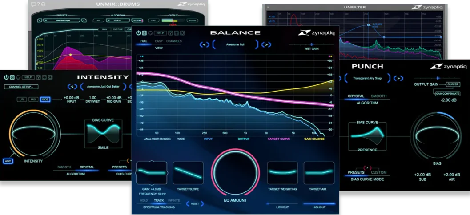Click the cross-shaped icon in Intensity's top icon row

click(x=44, y=77)
